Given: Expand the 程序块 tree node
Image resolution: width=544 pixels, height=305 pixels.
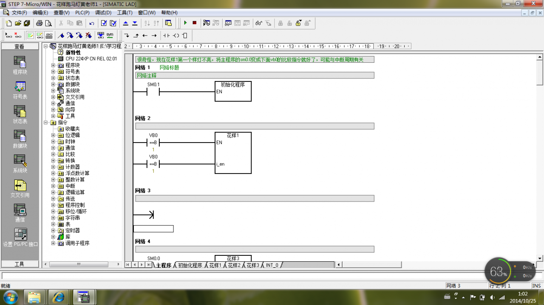Looking at the screenshot, I should 53,65.
